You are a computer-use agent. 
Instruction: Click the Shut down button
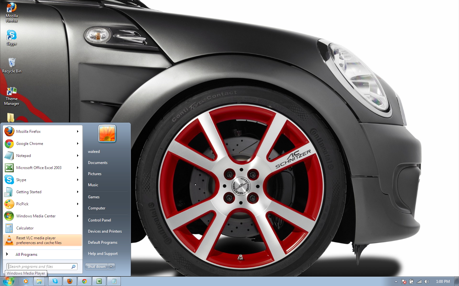[97, 267]
